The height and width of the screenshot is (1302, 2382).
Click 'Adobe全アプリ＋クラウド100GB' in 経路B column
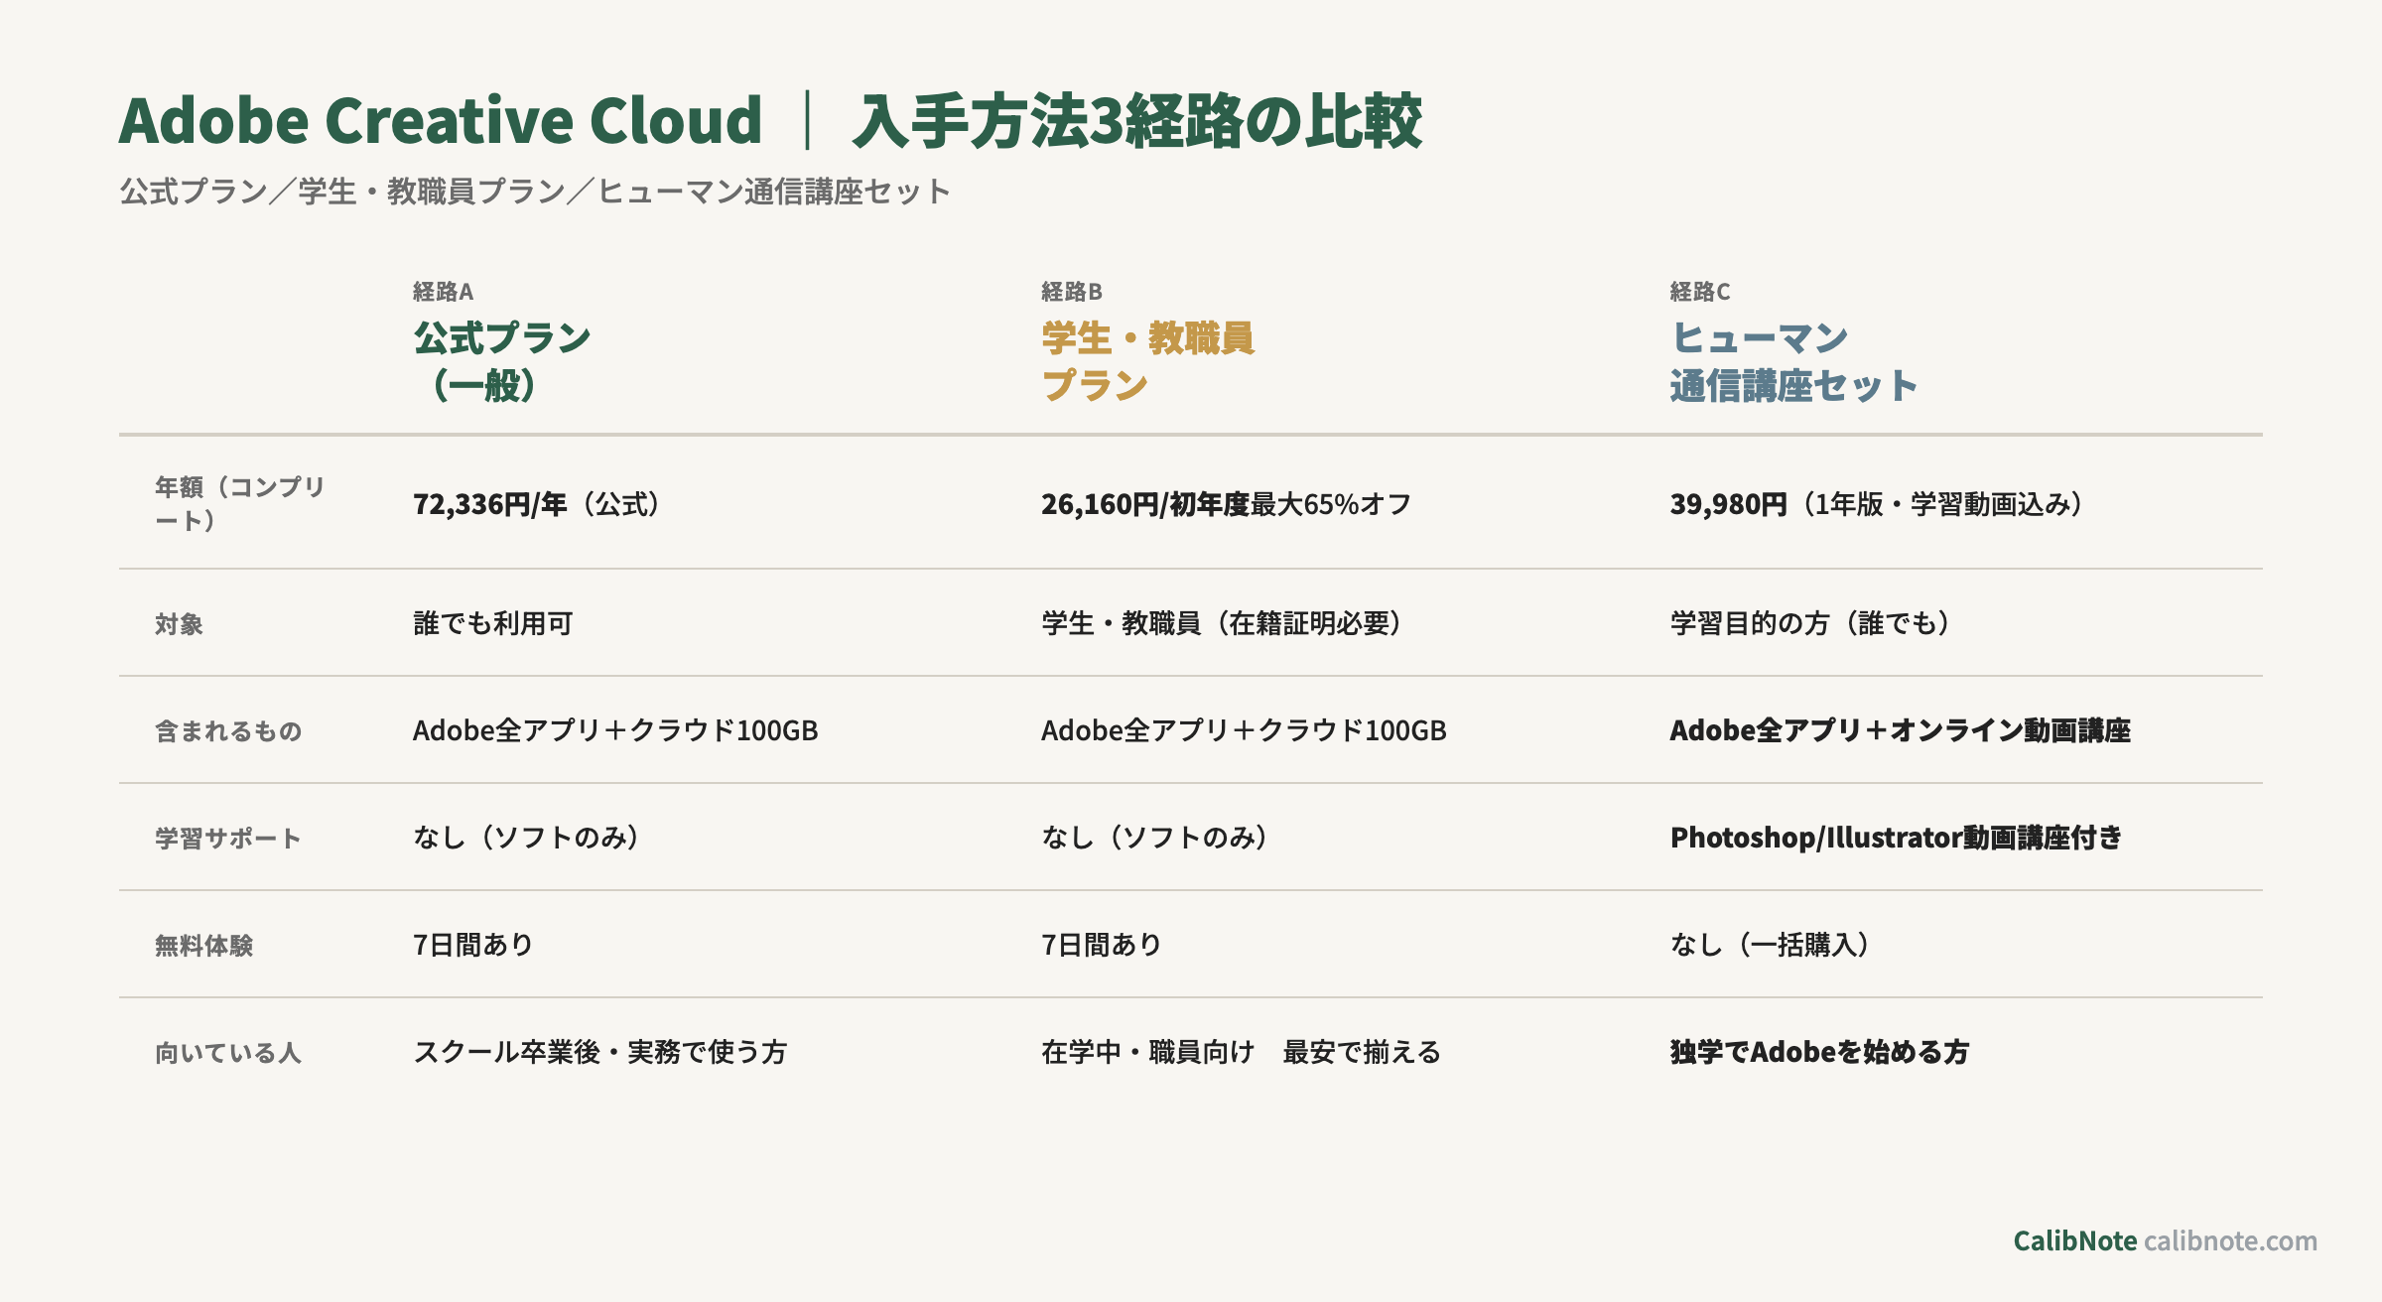[1244, 730]
